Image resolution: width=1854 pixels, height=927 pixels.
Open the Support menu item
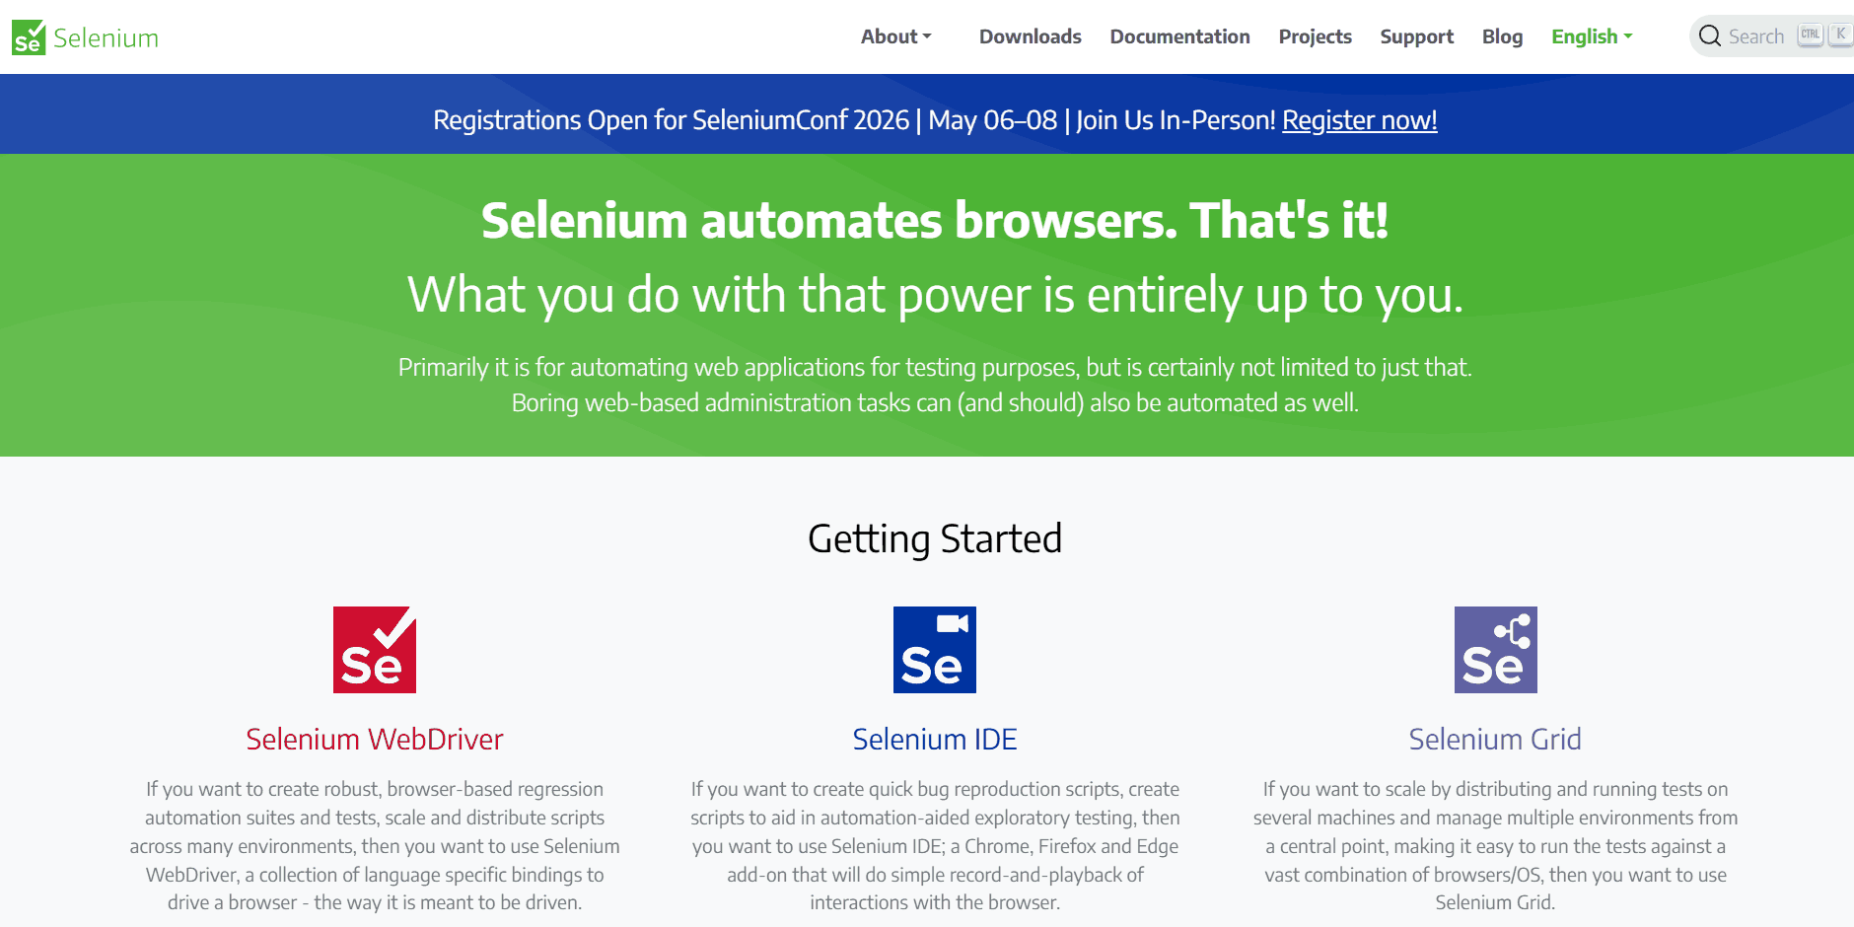pos(1416,36)
